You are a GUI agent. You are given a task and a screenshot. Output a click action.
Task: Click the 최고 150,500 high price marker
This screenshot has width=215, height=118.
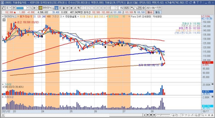[x=27, y=22]
